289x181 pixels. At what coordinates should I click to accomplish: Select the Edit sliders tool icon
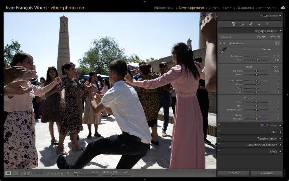234,24
